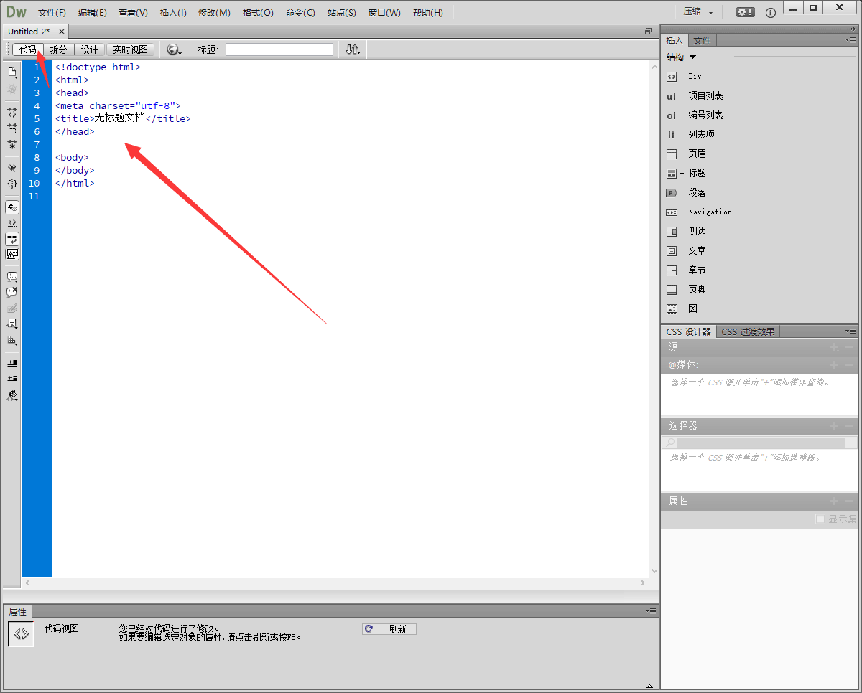Screen dimensions: 862x693
Task: Click the 标题 text input field
Action: (279, 49)
